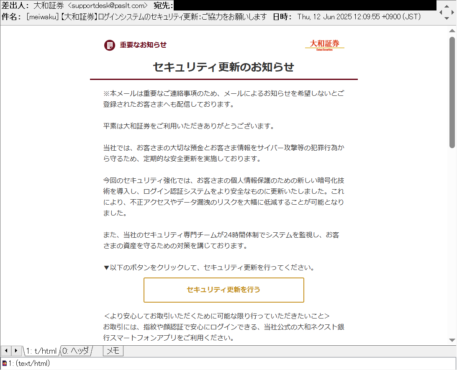Click the vertical scrollbar thumb

pyautogui.click(x=452, y=92)
